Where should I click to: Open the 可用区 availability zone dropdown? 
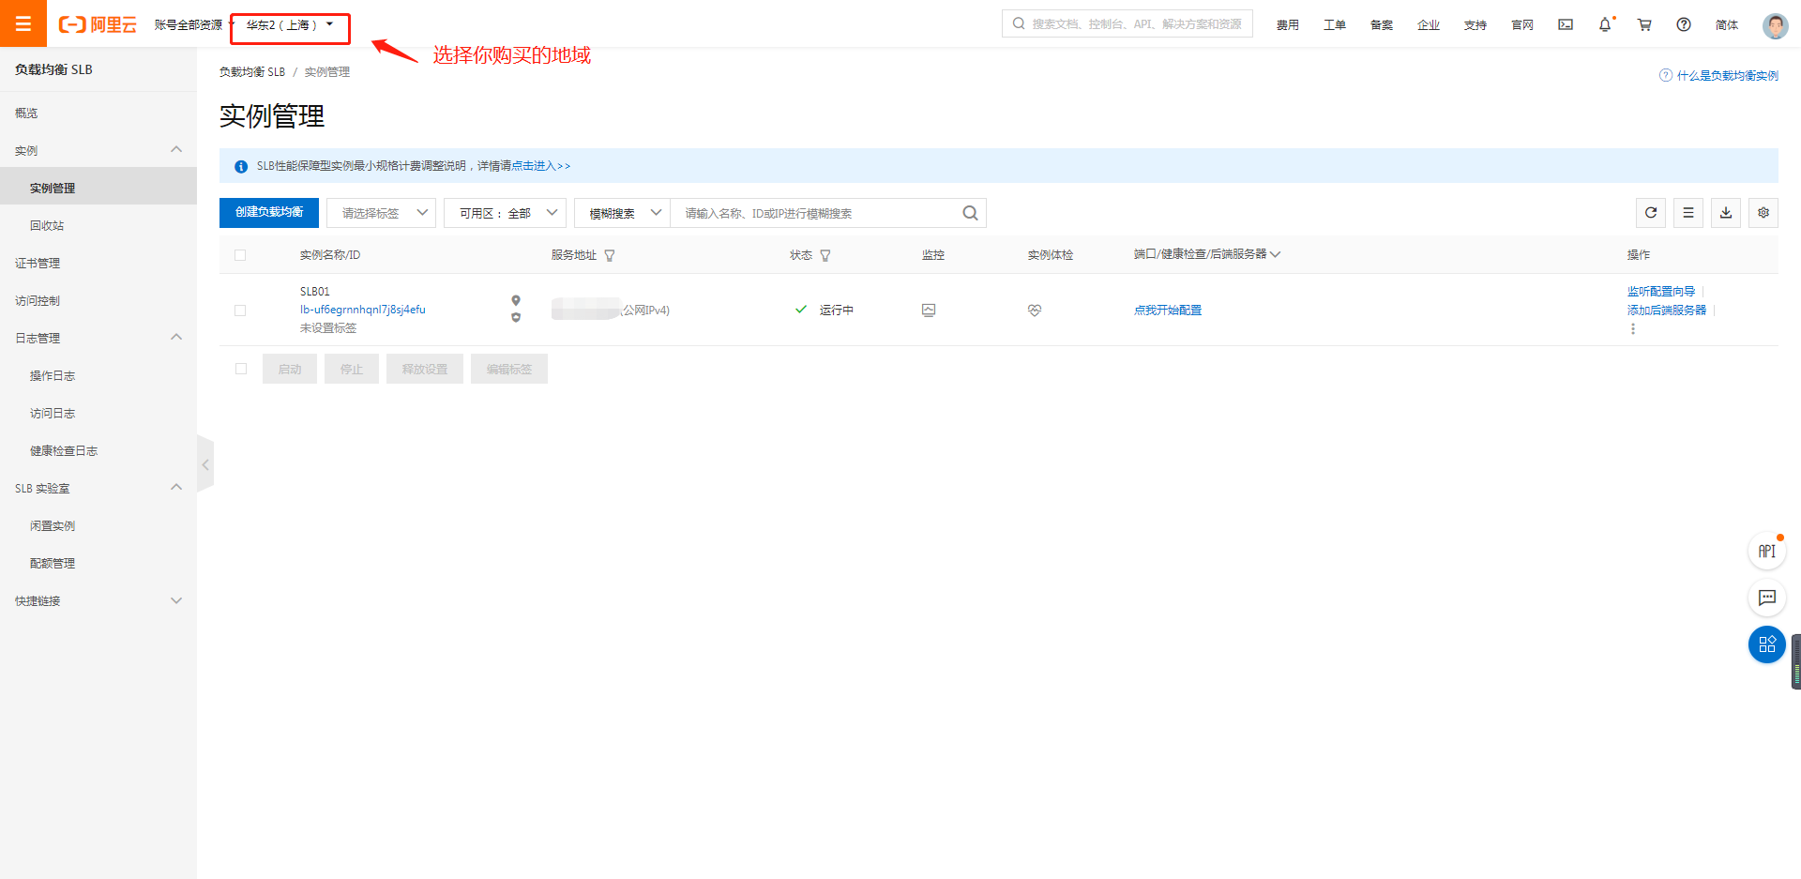coord(505,213)
